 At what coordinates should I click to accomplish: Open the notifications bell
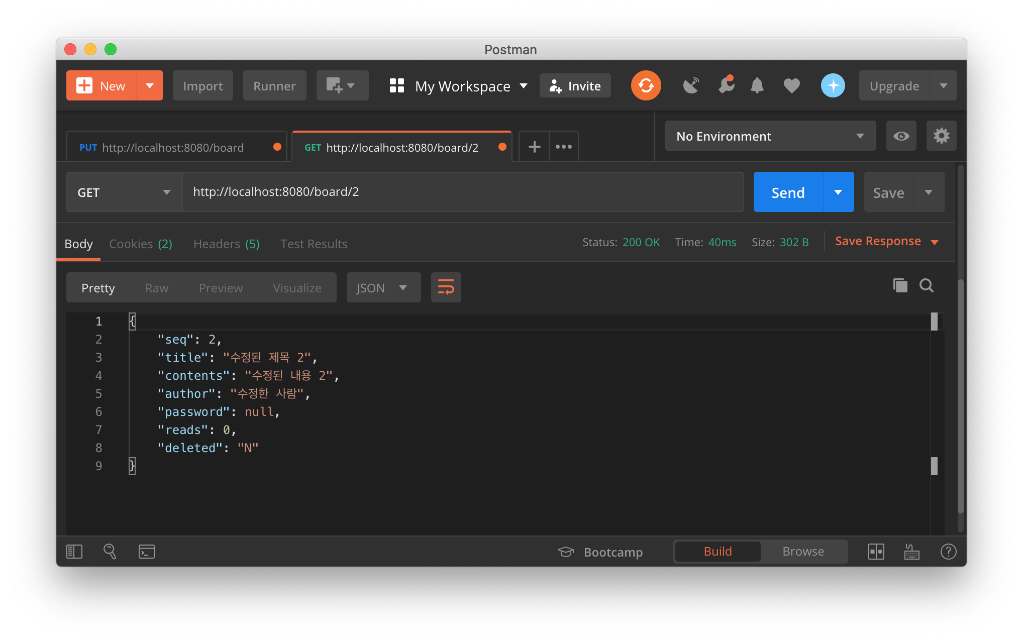coord(757,85)
